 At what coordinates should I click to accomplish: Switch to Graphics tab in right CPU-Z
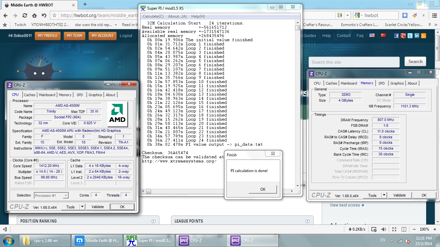pyautogui.click(x=397, y=83)
